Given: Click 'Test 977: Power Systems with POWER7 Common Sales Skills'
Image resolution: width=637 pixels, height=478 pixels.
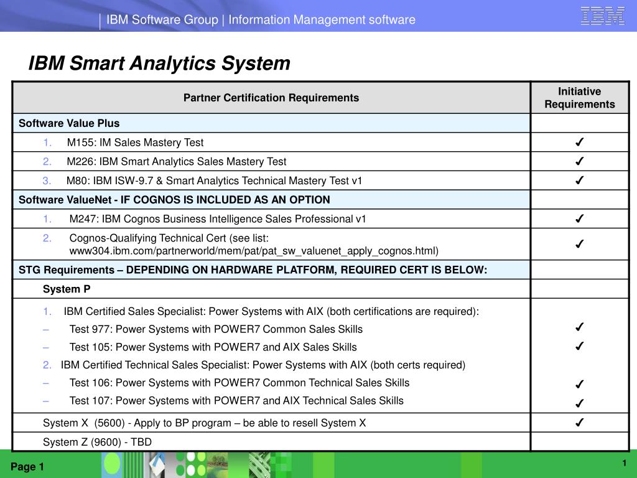Looking at the screenshot, I should (216, 329).
